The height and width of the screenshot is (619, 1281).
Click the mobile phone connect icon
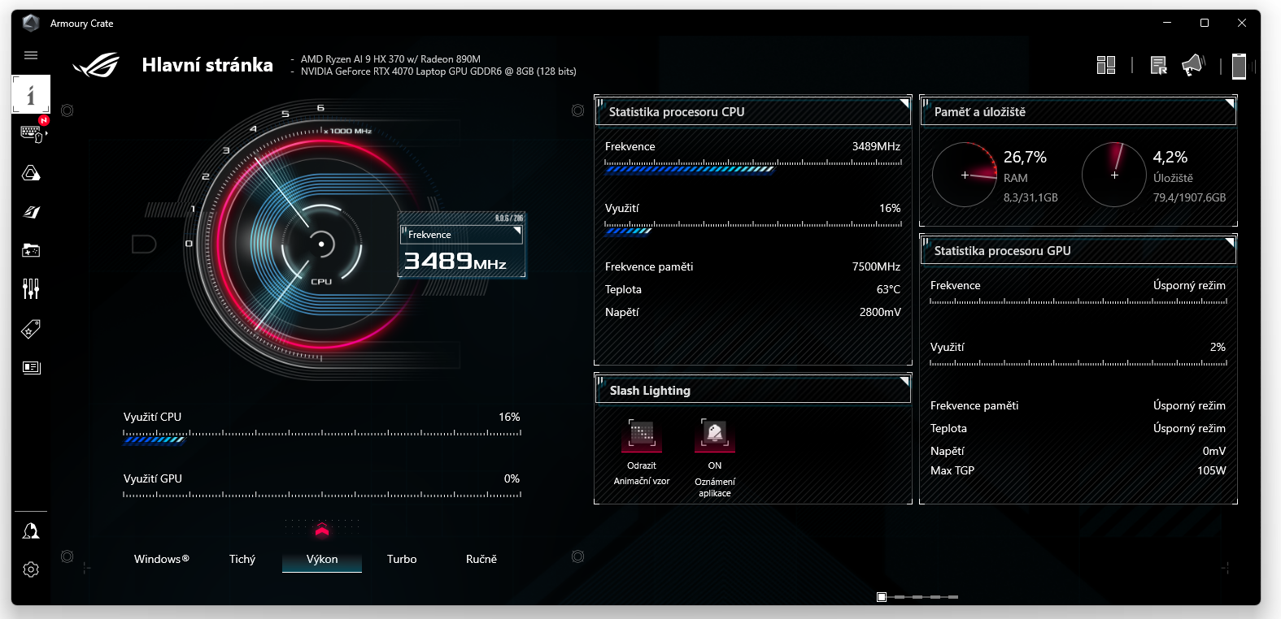pos(1239,66)
